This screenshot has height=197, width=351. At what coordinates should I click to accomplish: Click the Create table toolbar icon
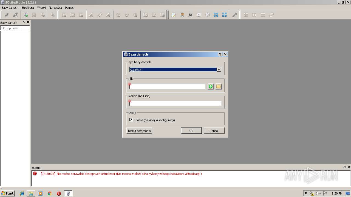pyautogui.click(x=64, y=15)
